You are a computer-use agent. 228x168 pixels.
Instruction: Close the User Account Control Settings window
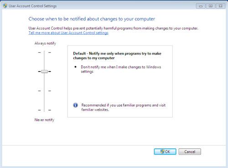tap(221, 6)
